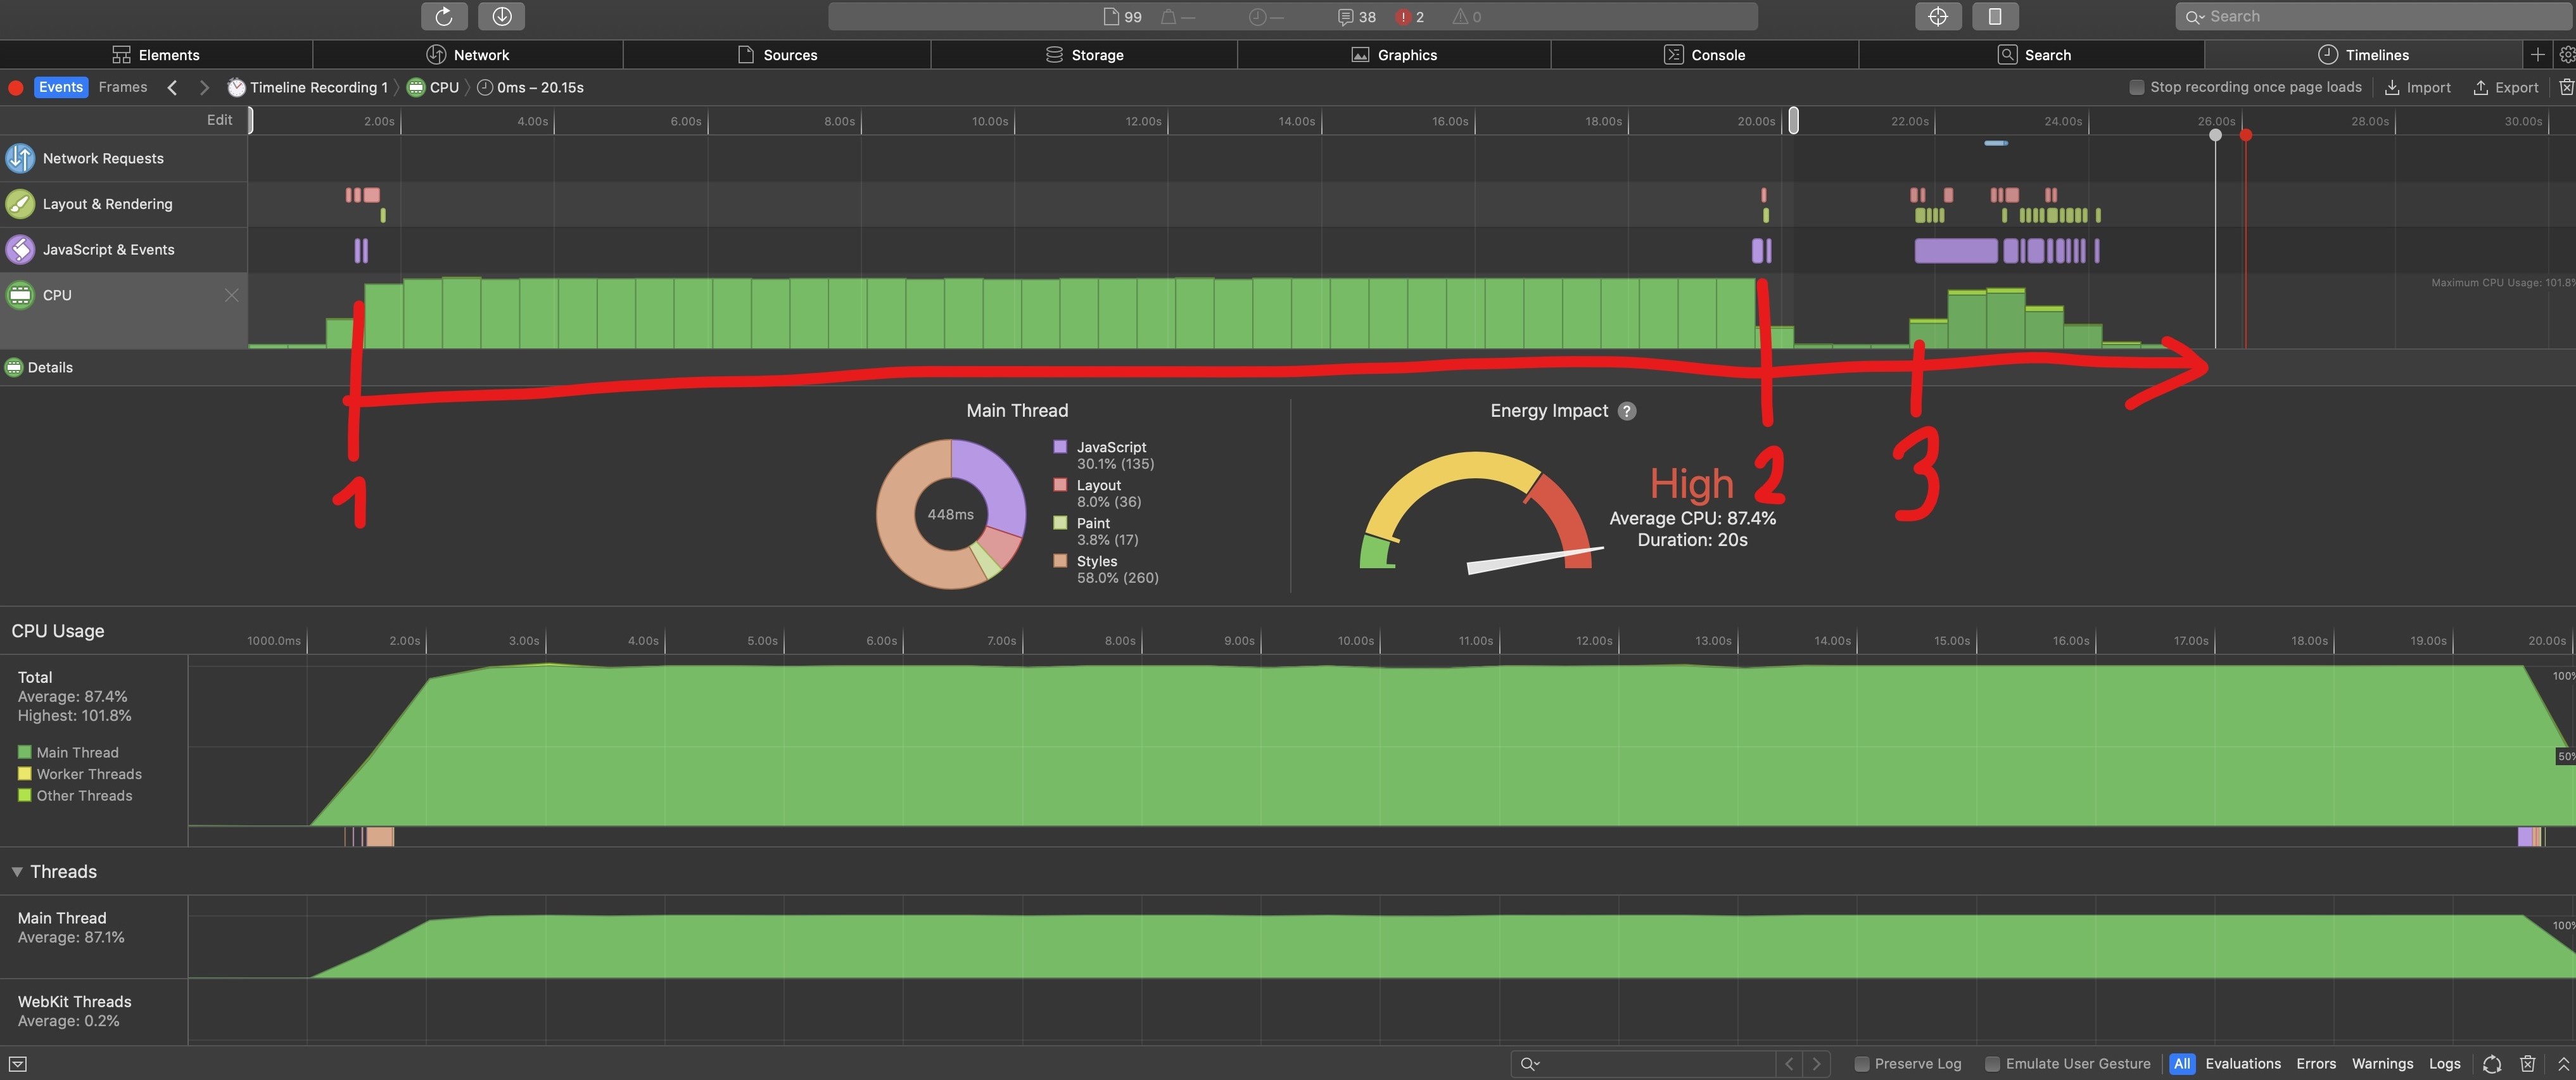Clear the timeline recording with the trash icon

click(x=2565, y=88)
